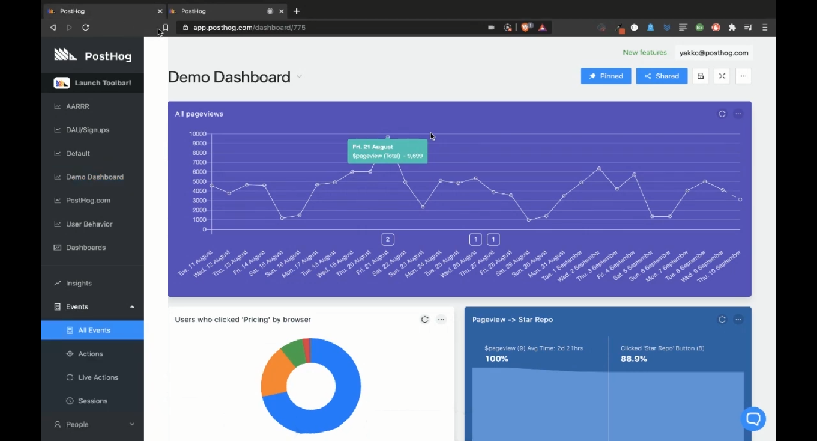Open Users who clicked Pricing options menu

(x=441, y=320)
